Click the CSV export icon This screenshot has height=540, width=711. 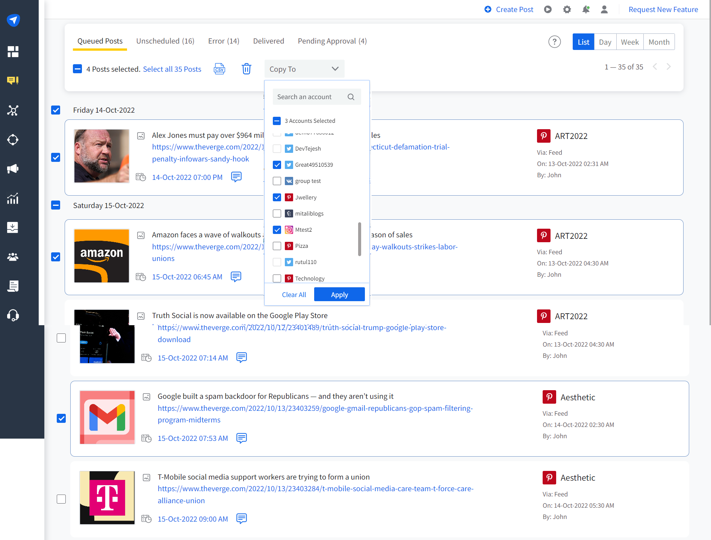219,69
